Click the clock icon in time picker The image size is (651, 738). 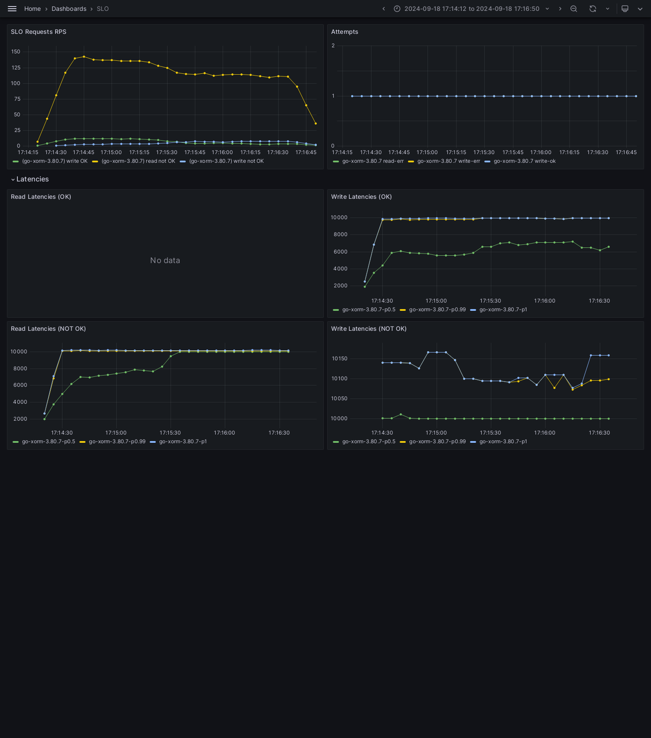click(397, 9)
